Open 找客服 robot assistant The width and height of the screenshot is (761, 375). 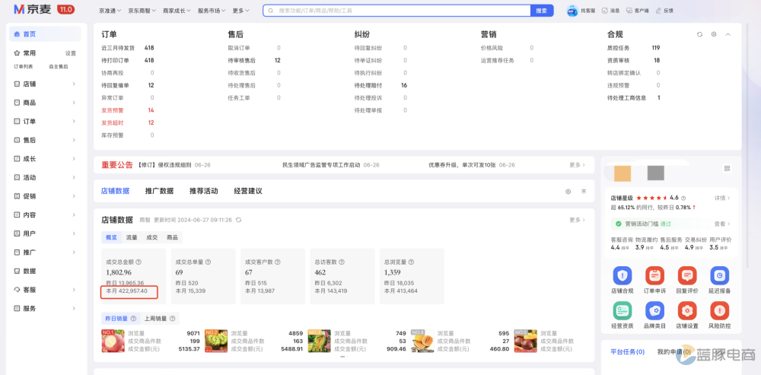[x=579, y=11]
